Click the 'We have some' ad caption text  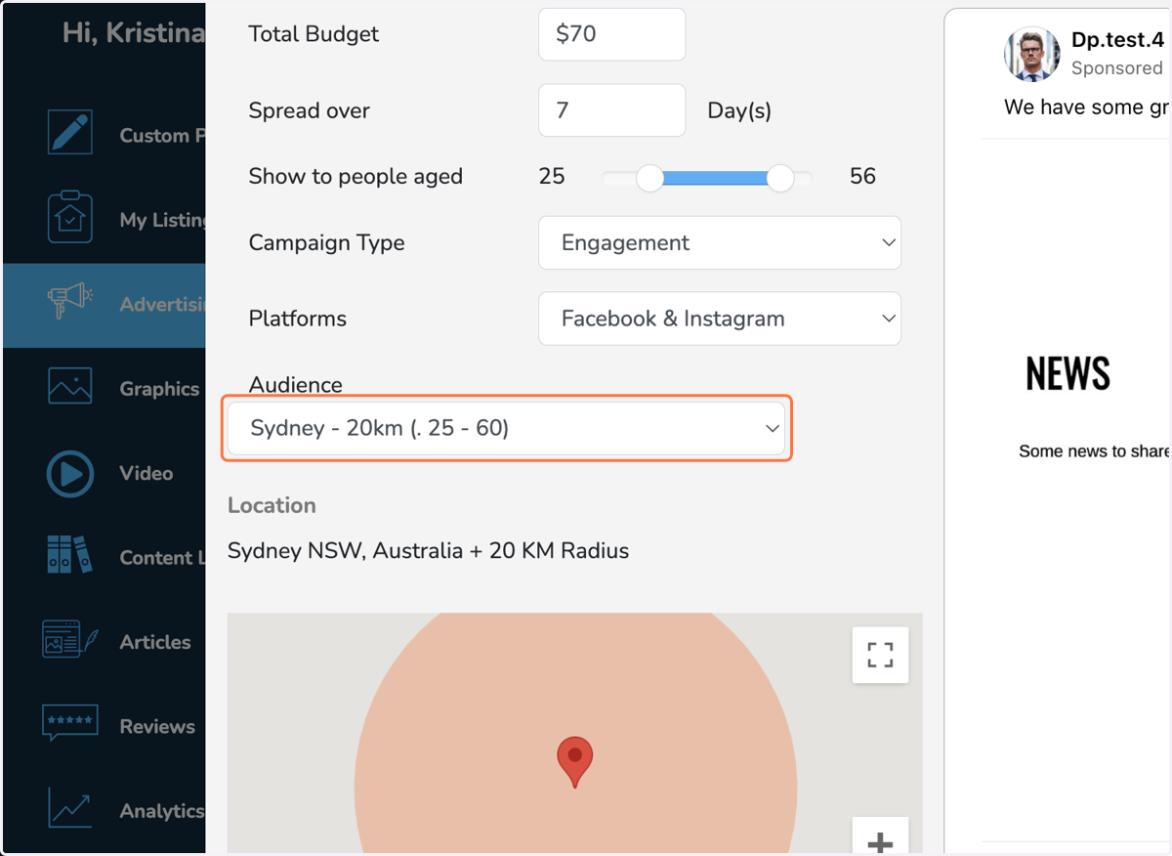[1087, 107]
